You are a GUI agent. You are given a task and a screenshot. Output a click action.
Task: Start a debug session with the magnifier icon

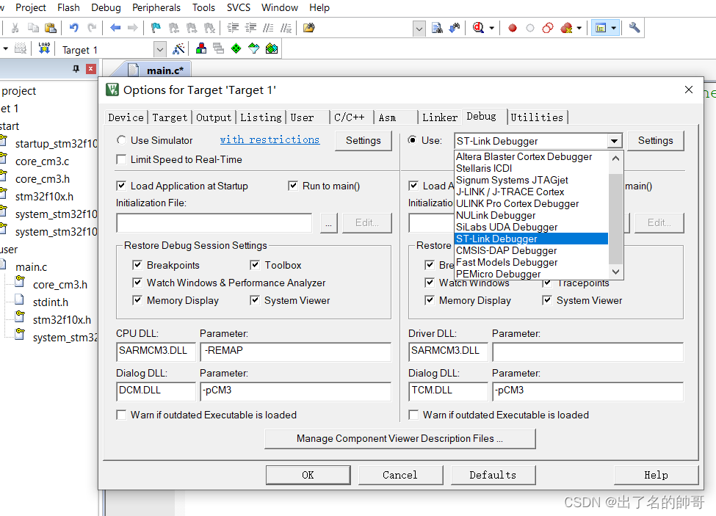477,28
